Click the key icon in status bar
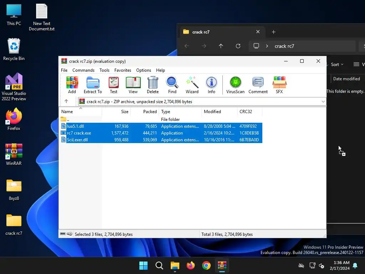 70,234
